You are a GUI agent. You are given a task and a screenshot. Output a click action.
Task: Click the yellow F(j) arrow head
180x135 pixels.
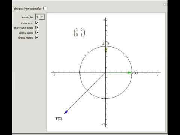(x=106, y=49)
